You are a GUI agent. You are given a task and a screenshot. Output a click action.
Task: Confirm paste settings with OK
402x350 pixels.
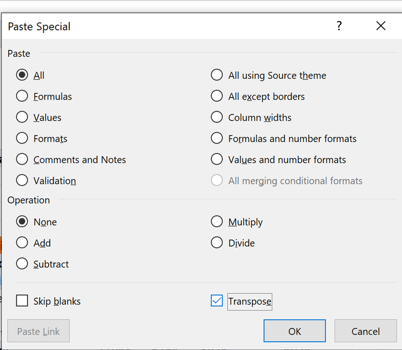[294, 331]
